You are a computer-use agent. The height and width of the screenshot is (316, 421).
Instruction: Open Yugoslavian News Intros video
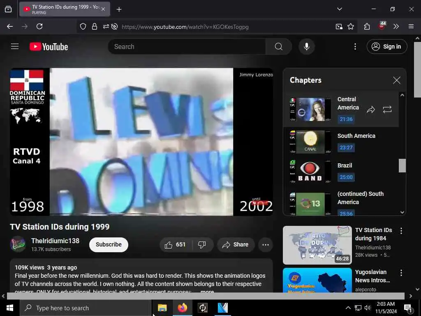[x=317, y=280]
